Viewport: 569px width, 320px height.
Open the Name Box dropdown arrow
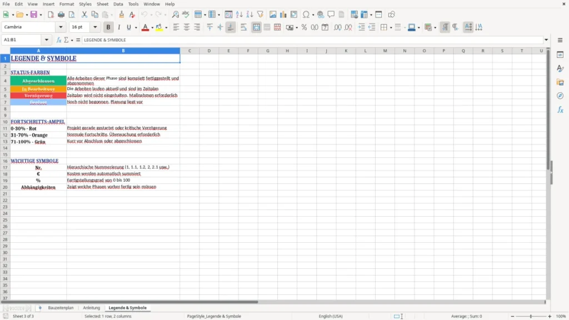(47, 40)
